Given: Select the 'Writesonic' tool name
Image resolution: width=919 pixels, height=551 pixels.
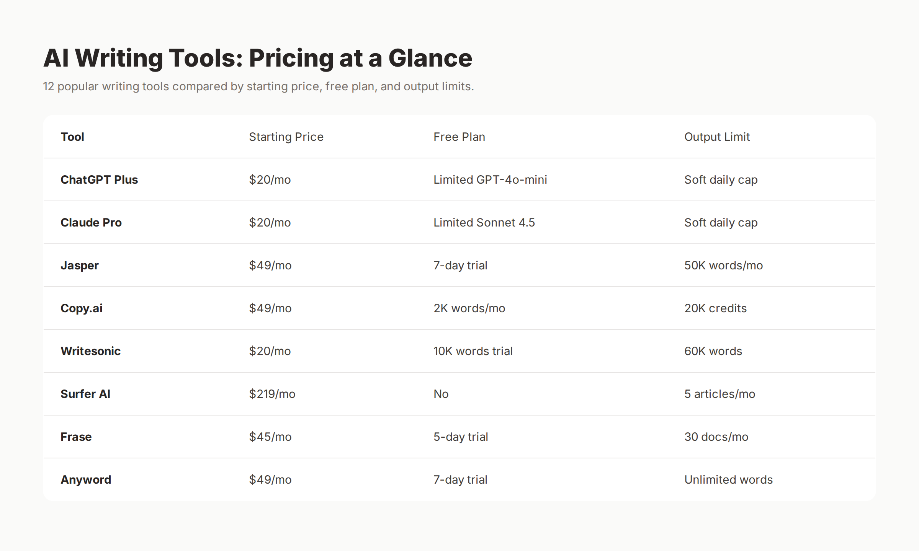Looking at the screenshot, I should click(90, 351).
